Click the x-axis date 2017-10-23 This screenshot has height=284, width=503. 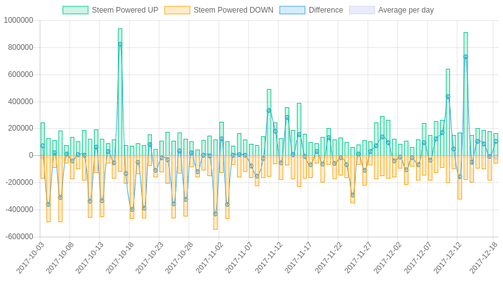point(149,258)
